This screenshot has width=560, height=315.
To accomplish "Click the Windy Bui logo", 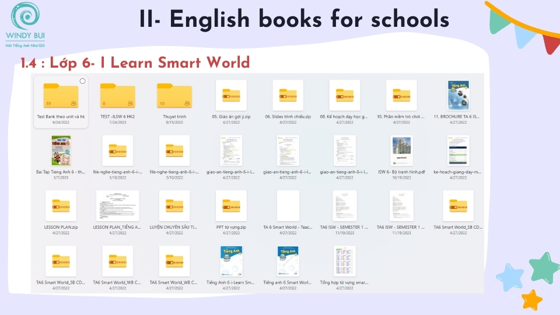I will tap(25, 24).
